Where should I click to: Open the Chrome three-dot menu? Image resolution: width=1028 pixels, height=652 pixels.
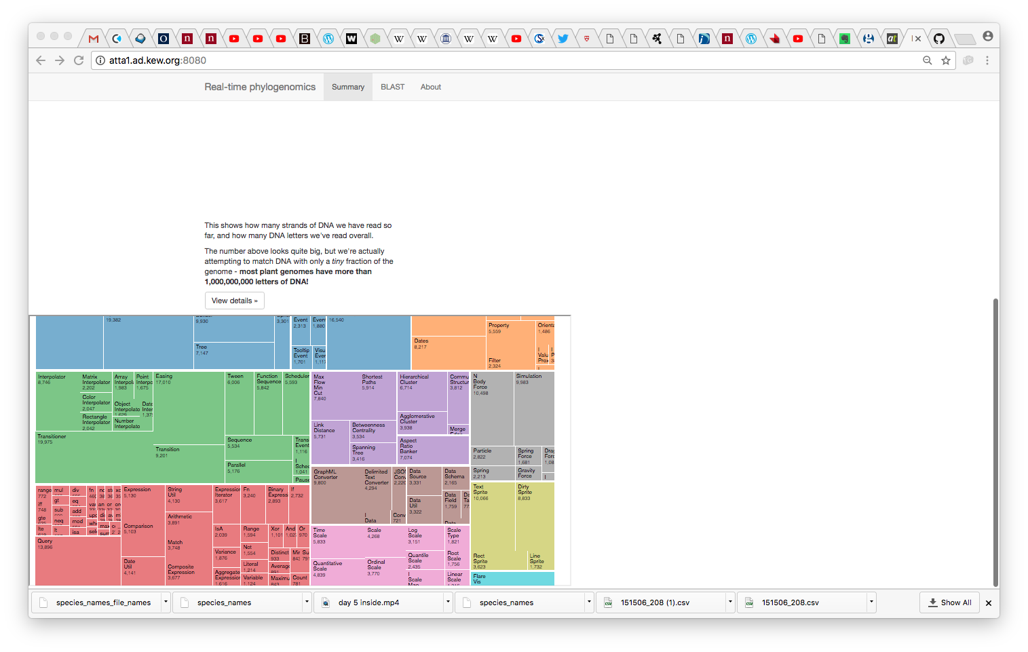pos(987,60)
